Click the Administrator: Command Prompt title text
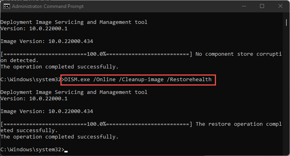 pos(48,6)
